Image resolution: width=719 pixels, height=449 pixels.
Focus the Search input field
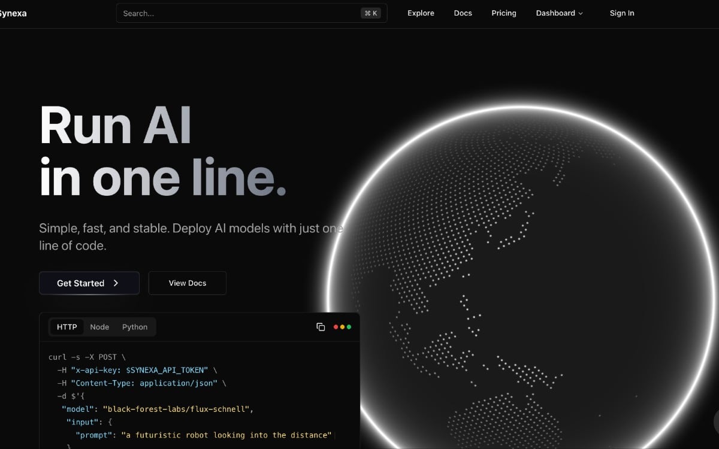coord(240,13)
